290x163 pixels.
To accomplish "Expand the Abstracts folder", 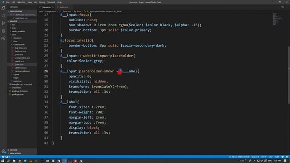I will click(x=17, y=38).
